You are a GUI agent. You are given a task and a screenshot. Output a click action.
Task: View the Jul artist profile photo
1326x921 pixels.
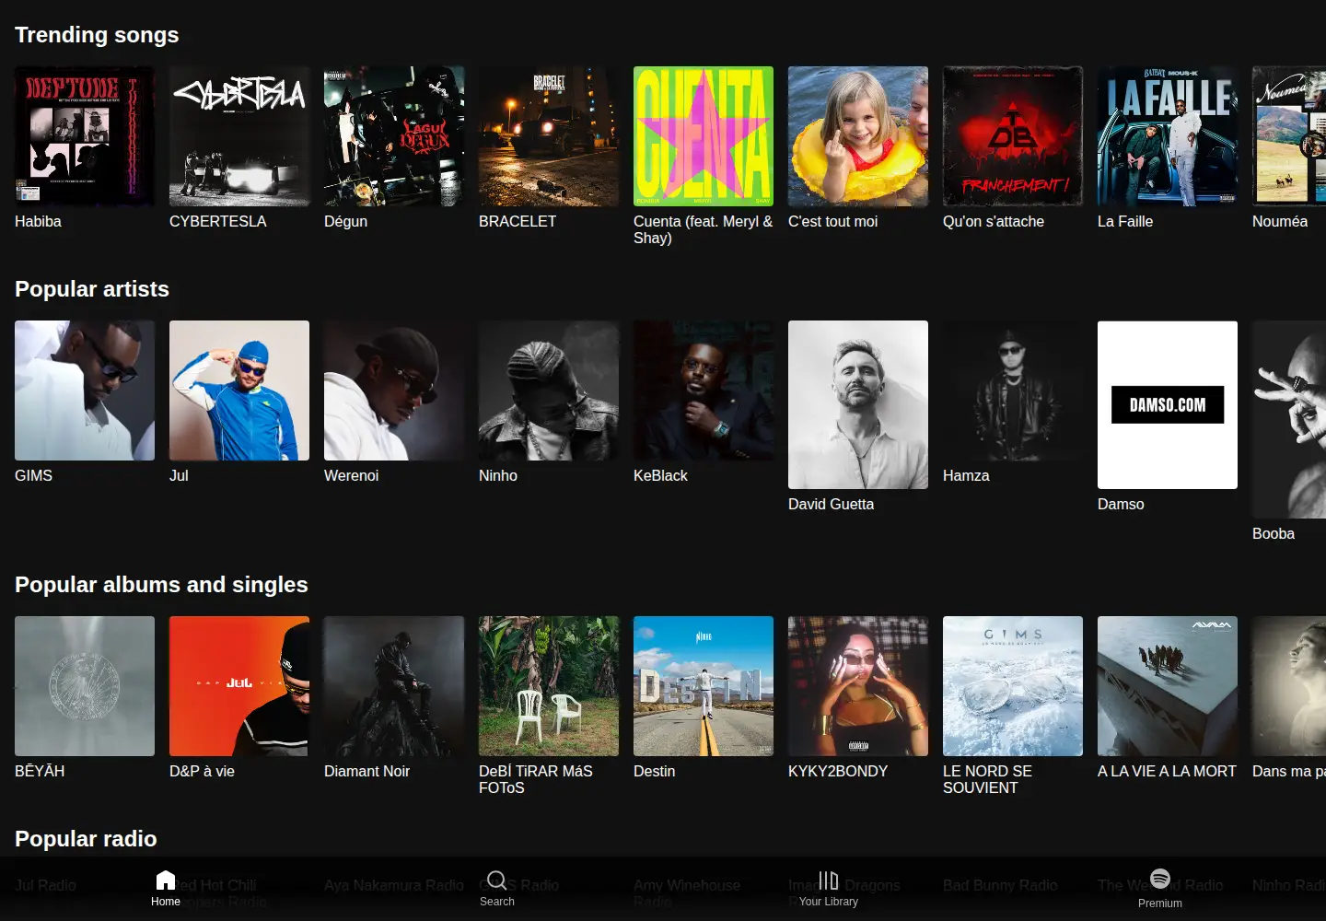[x=239, y=391]
